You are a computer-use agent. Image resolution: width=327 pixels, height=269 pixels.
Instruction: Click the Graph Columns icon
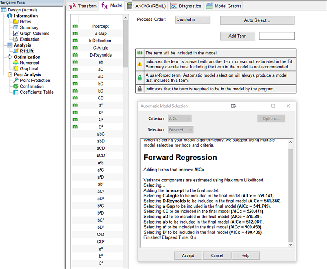[x=16, y=34]
